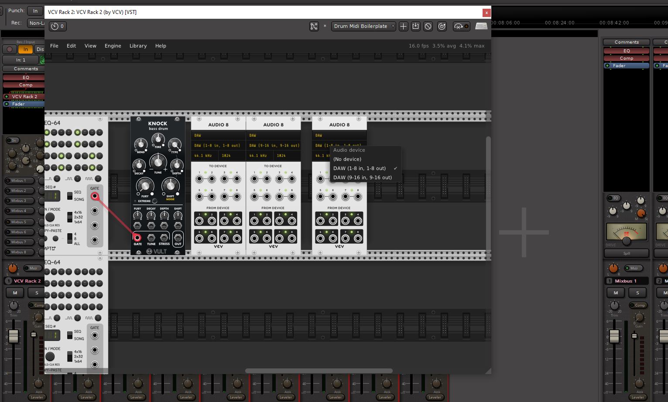Click the latency dial icon showing 0

[58, 26]
